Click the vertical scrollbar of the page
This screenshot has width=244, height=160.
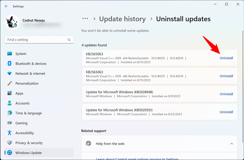coord(243,87)
